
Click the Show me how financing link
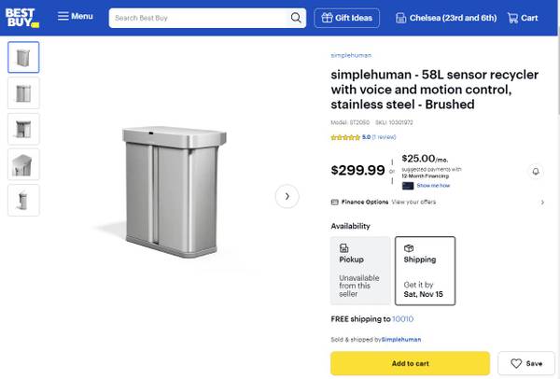tap(432, 185)
